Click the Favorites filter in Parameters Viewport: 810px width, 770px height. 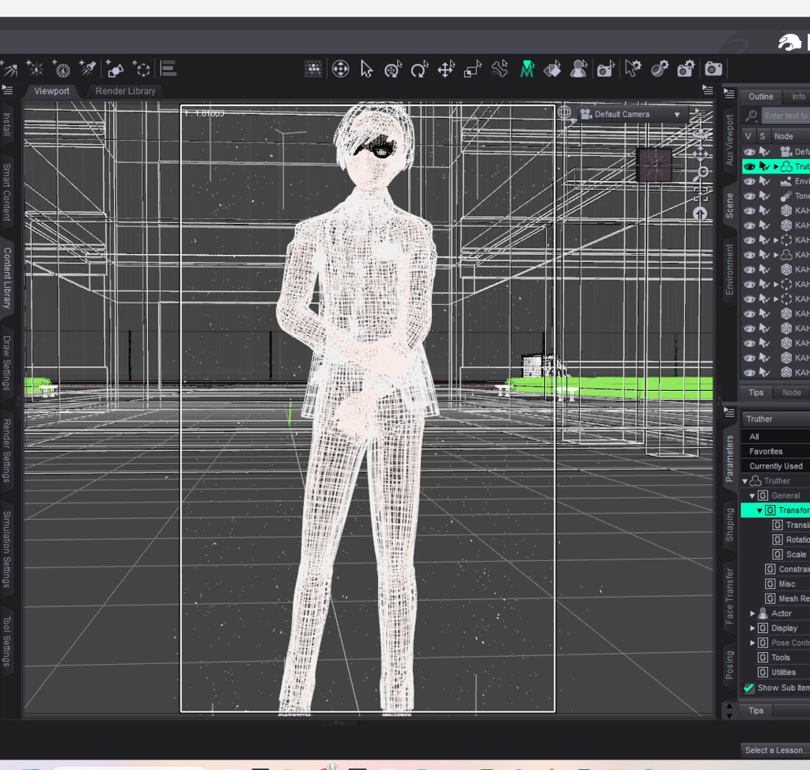(x=775, y=451)
